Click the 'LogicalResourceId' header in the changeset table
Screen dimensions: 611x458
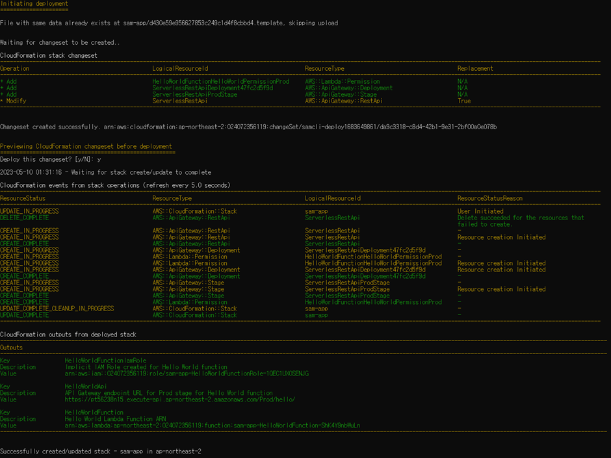pyautogui.click(x=180, y=69)
